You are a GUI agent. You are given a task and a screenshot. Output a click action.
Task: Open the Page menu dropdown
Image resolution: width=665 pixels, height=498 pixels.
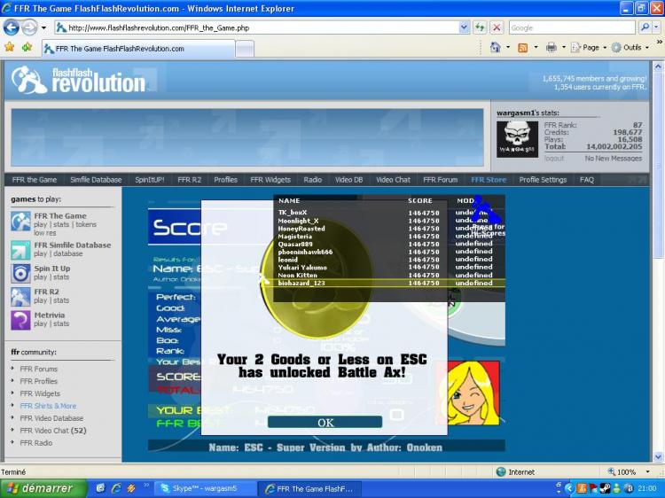(x=589, y=47)
